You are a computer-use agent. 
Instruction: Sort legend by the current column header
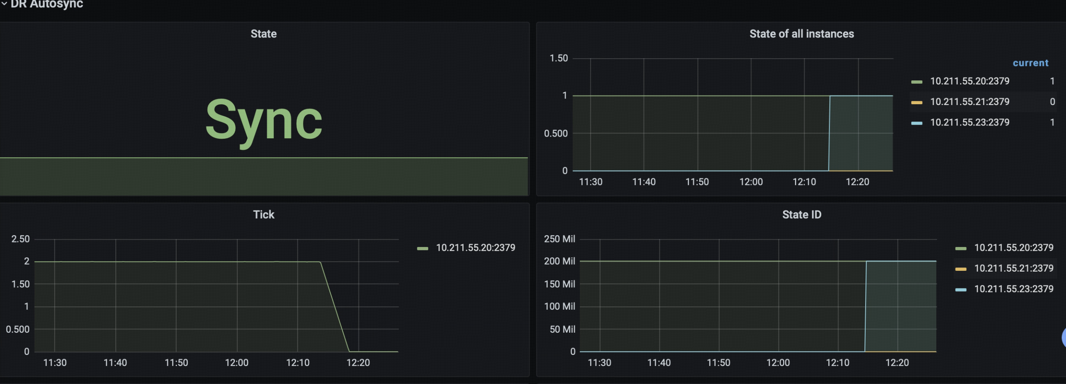click(x=1030, y=63)
